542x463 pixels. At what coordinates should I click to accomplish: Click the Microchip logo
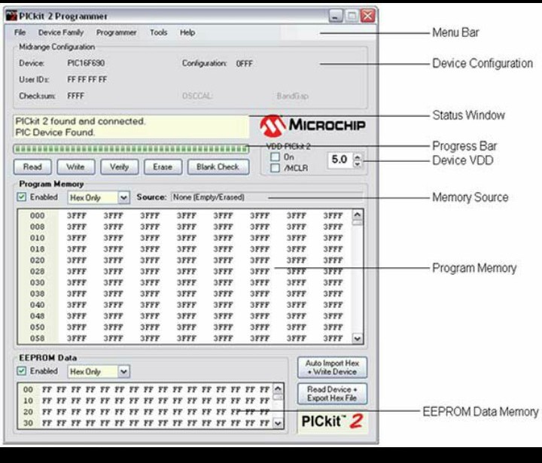pos(312,126)
